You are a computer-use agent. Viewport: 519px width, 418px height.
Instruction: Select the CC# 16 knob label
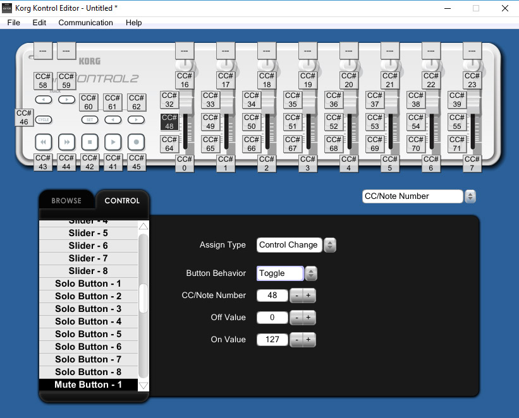coord(185,80)
